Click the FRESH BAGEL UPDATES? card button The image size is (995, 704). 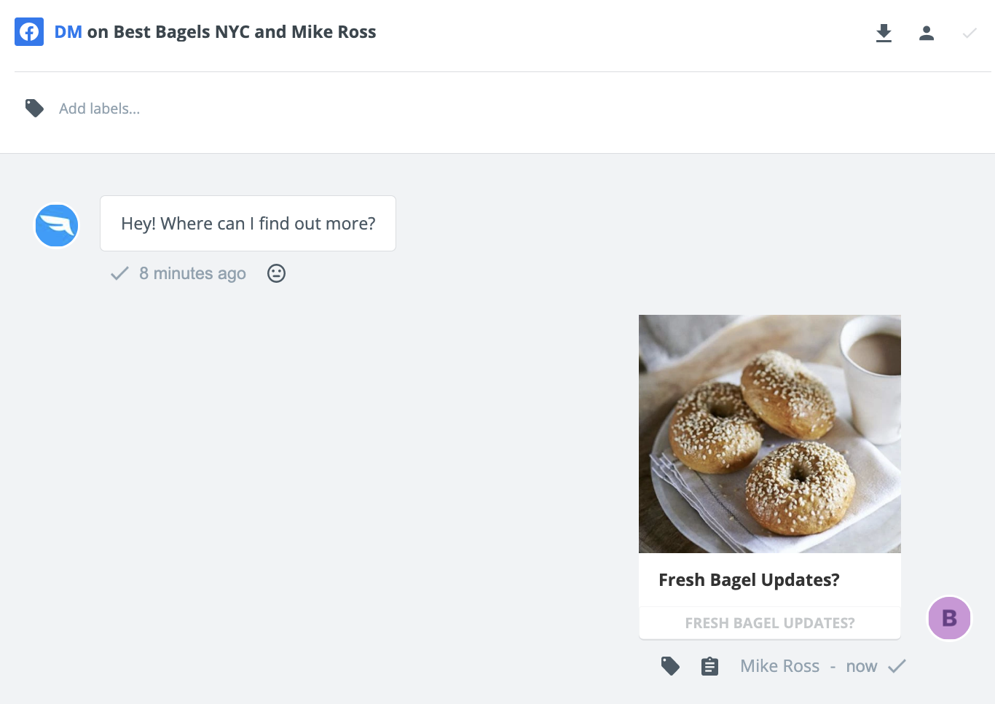(x=770, y=623)
